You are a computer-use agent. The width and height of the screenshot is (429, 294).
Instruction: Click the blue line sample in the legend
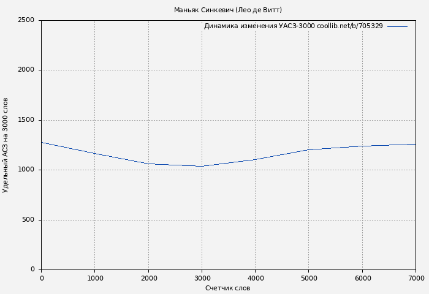pos(397,26)
